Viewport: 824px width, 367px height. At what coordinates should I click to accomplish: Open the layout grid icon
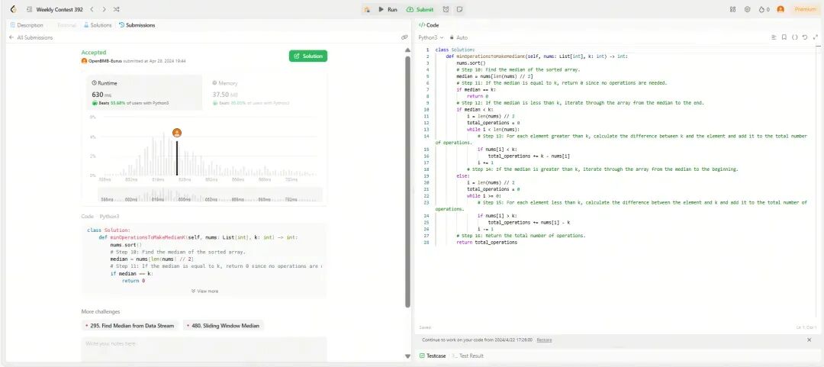733,9
